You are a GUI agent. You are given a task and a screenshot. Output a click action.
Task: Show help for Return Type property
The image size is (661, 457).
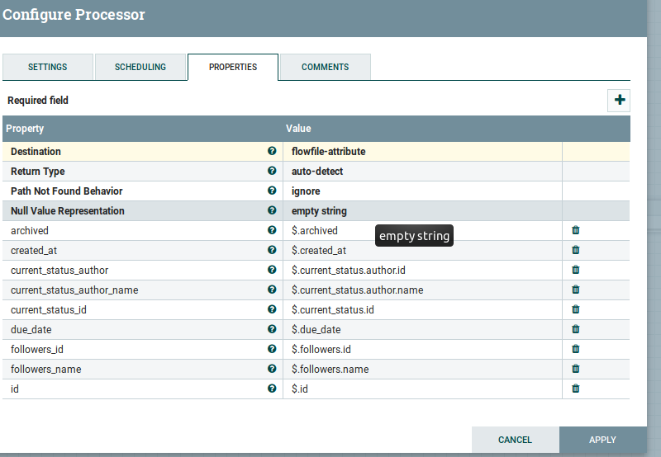(272, 172)
